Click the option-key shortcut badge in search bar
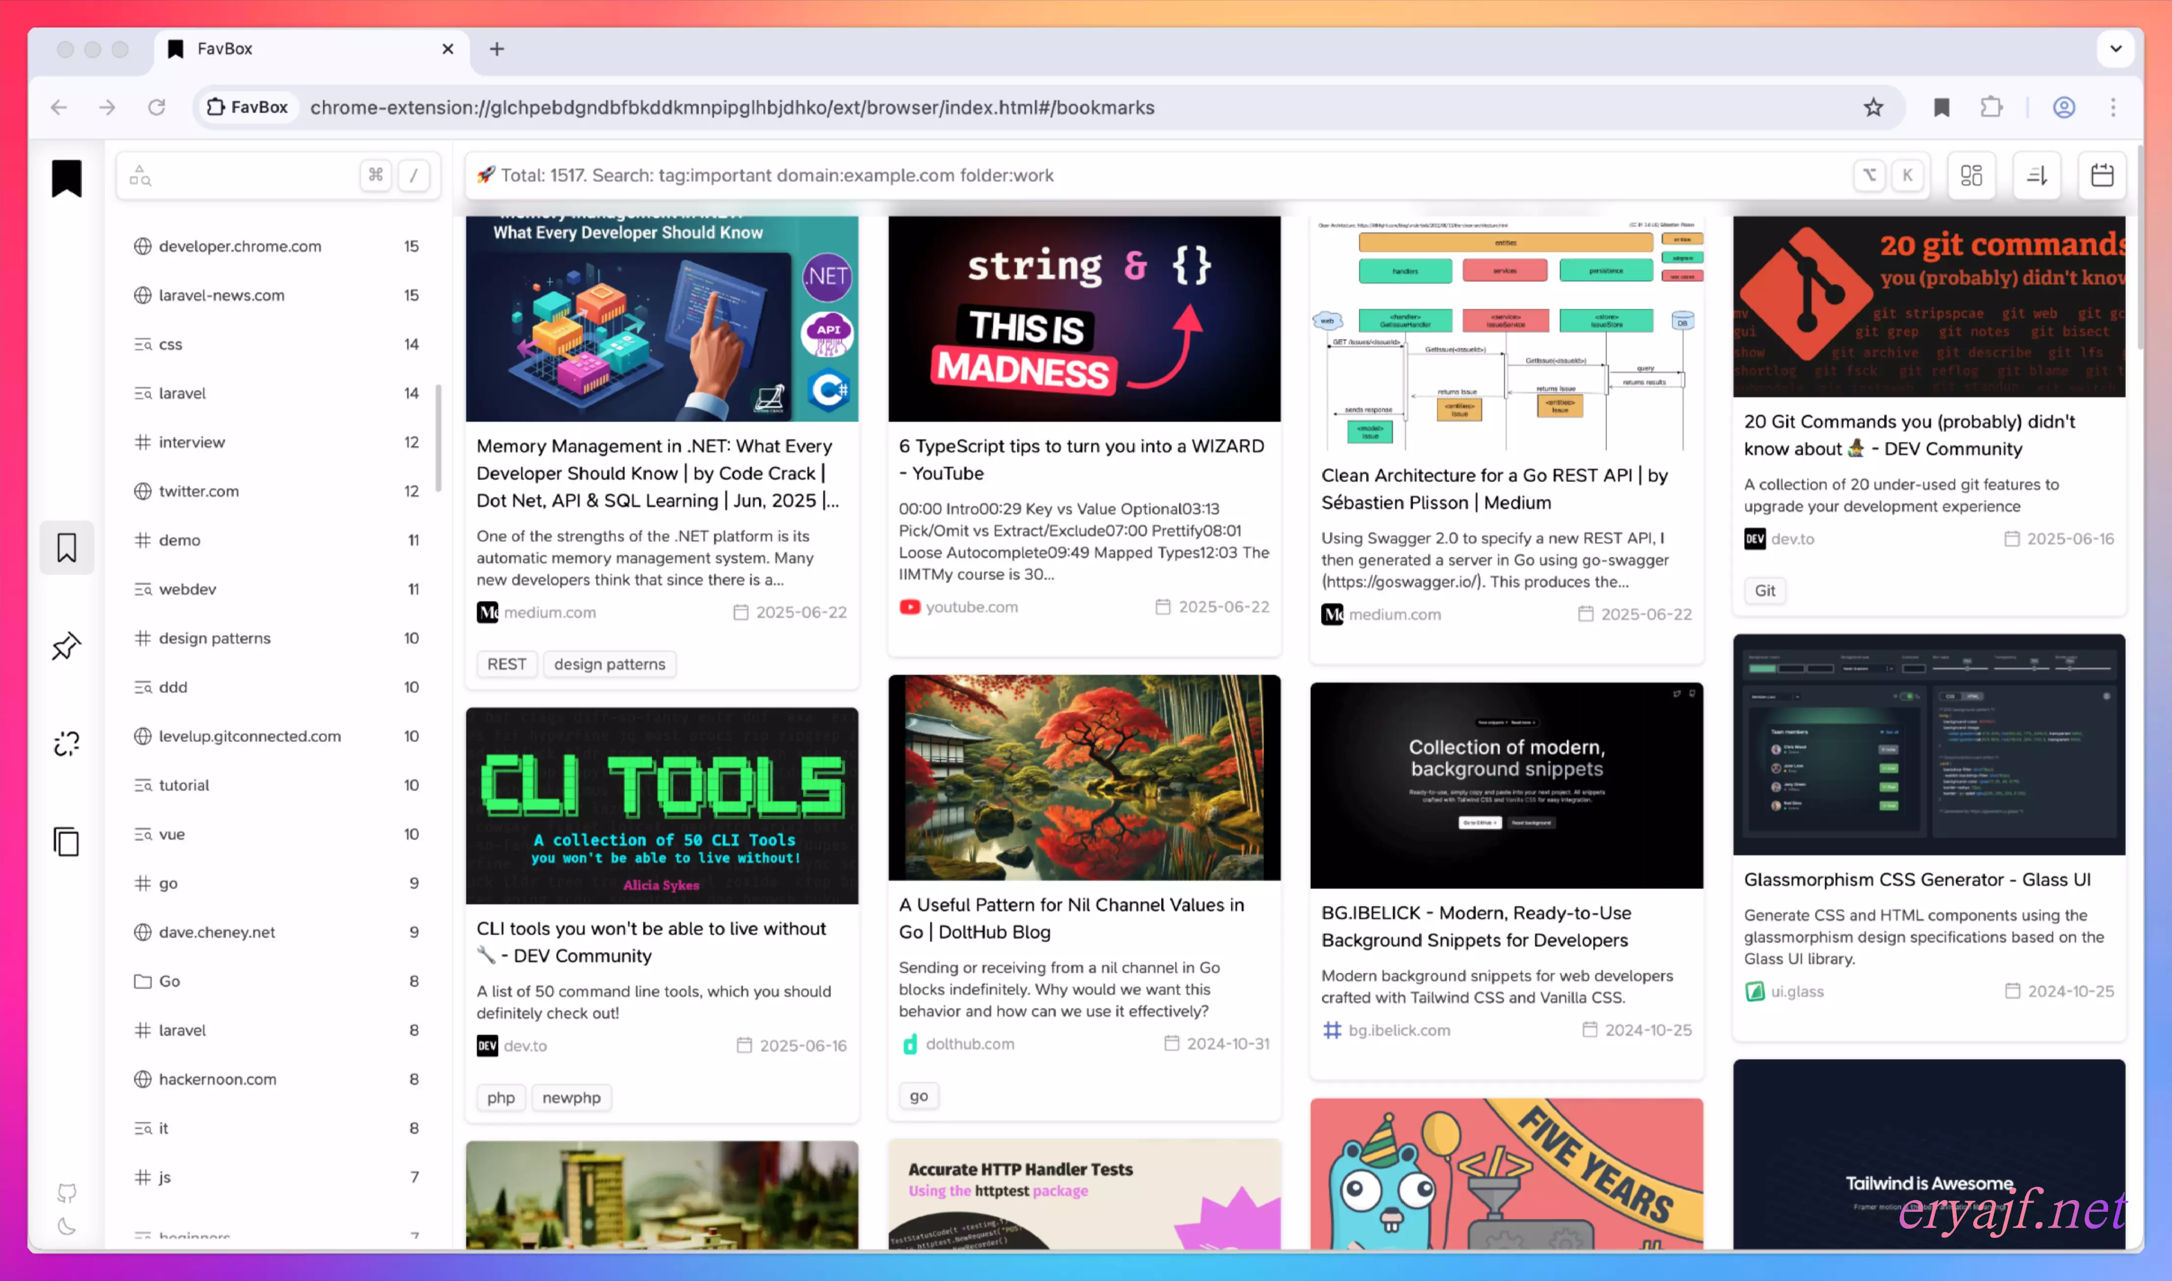The height and width of the screenshot is (1281, 2172). coord(1869,175)
